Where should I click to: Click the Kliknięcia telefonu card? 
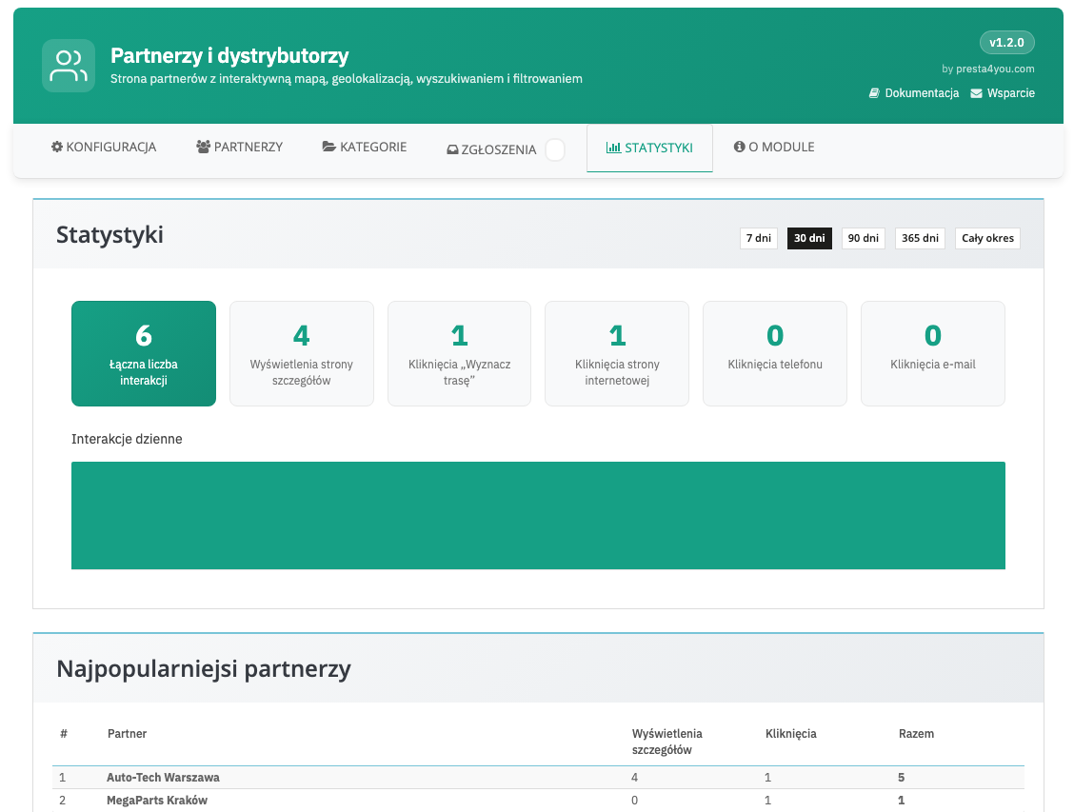[x=775, y=353]
